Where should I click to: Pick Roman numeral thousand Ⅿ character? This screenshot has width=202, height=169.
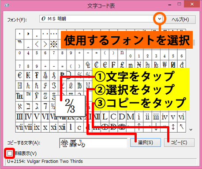coord(131,117)
